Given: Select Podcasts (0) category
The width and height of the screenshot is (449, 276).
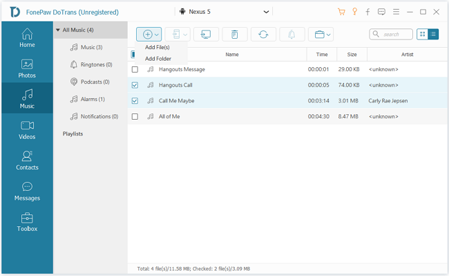Looking at the screenshot, I should coord(90,82).
